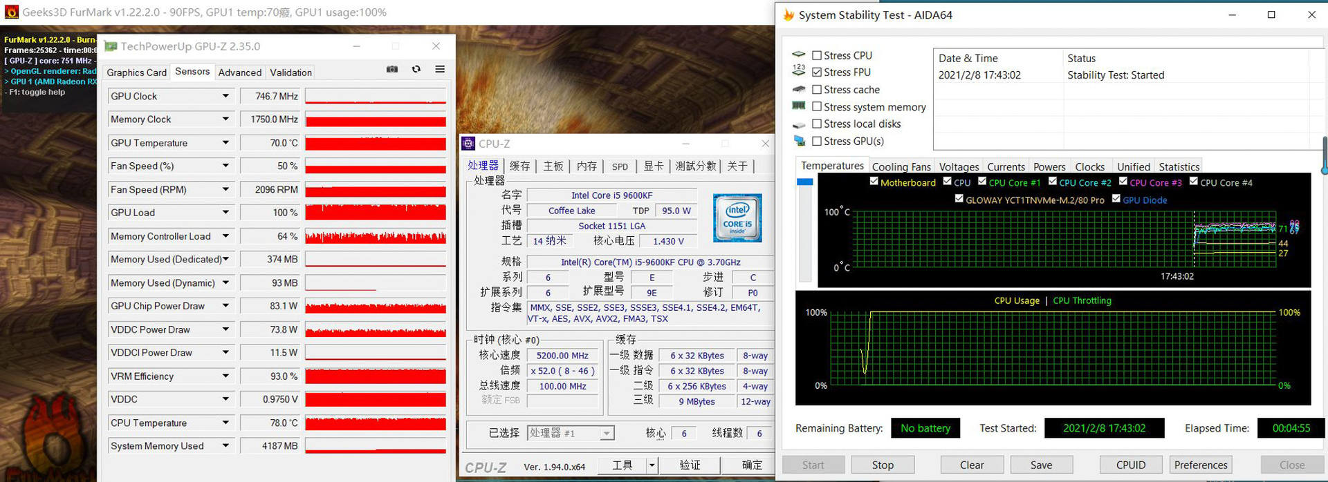Click the GPU-Z title bar app icon

pos(111,46)
